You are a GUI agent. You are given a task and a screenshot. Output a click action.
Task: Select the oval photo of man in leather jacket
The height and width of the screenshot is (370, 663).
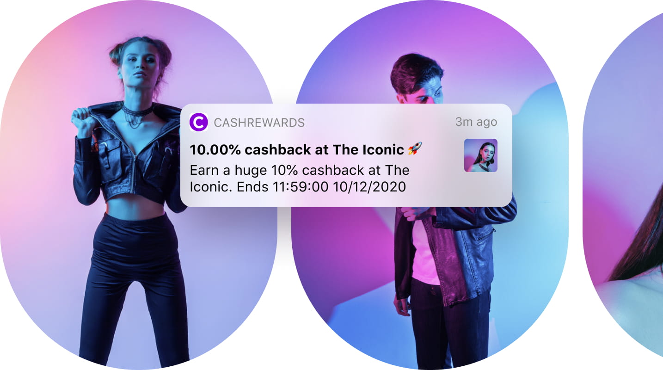(430, 185)
